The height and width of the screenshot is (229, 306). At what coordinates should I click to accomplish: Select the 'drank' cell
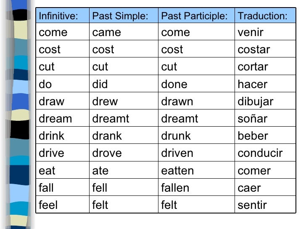pyautogui.click(x=124, y=135)
